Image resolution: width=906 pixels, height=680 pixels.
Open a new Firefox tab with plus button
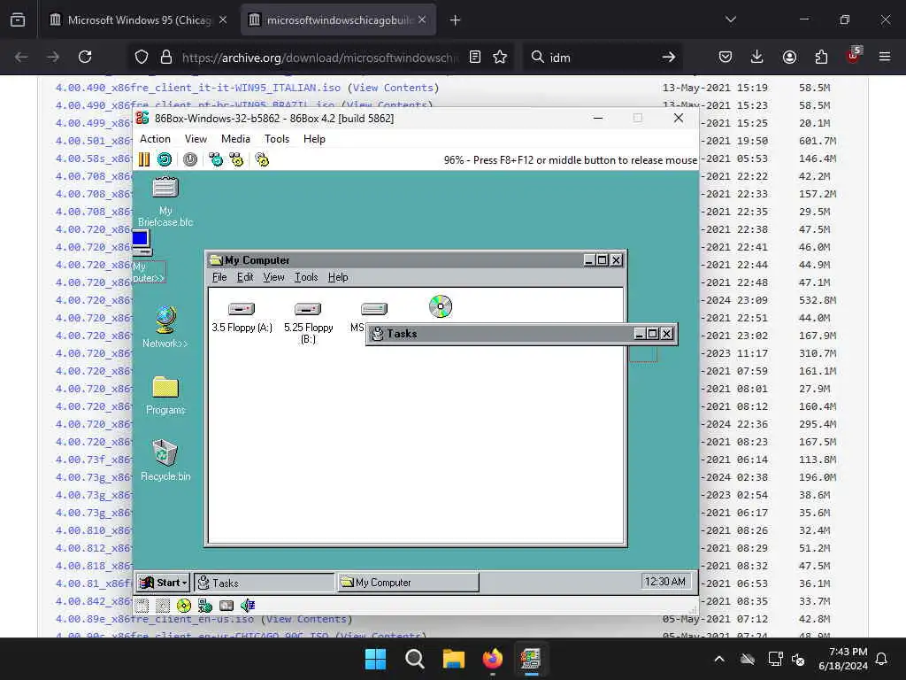[456, 19]
